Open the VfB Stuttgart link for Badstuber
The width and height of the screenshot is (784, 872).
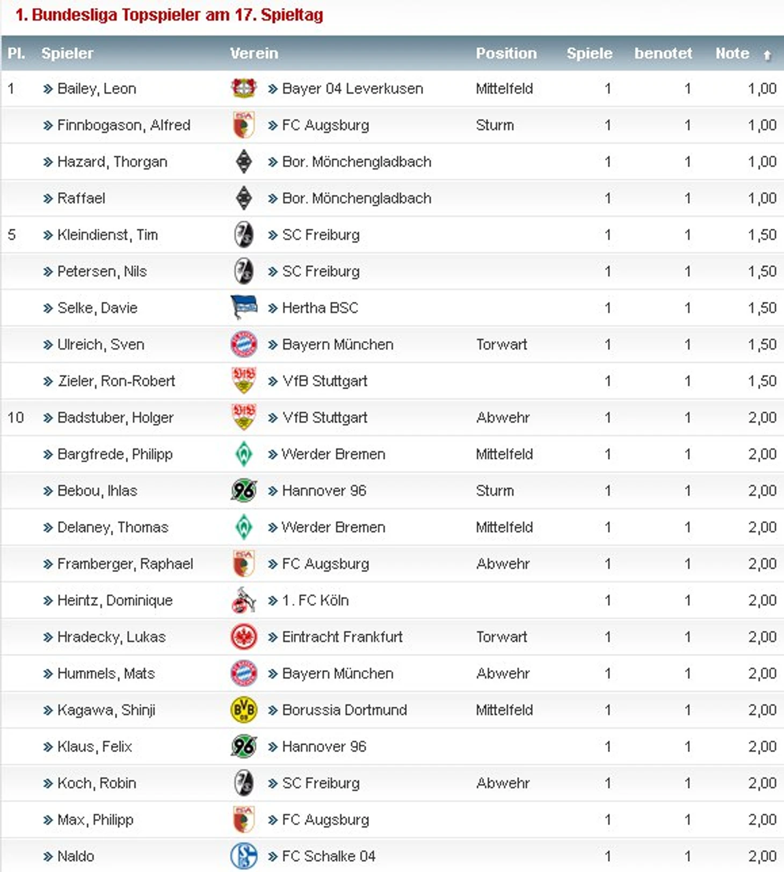pos(325,417)
